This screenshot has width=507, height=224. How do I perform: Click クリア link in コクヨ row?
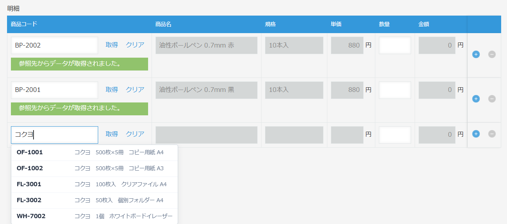(x=135, y=134)
